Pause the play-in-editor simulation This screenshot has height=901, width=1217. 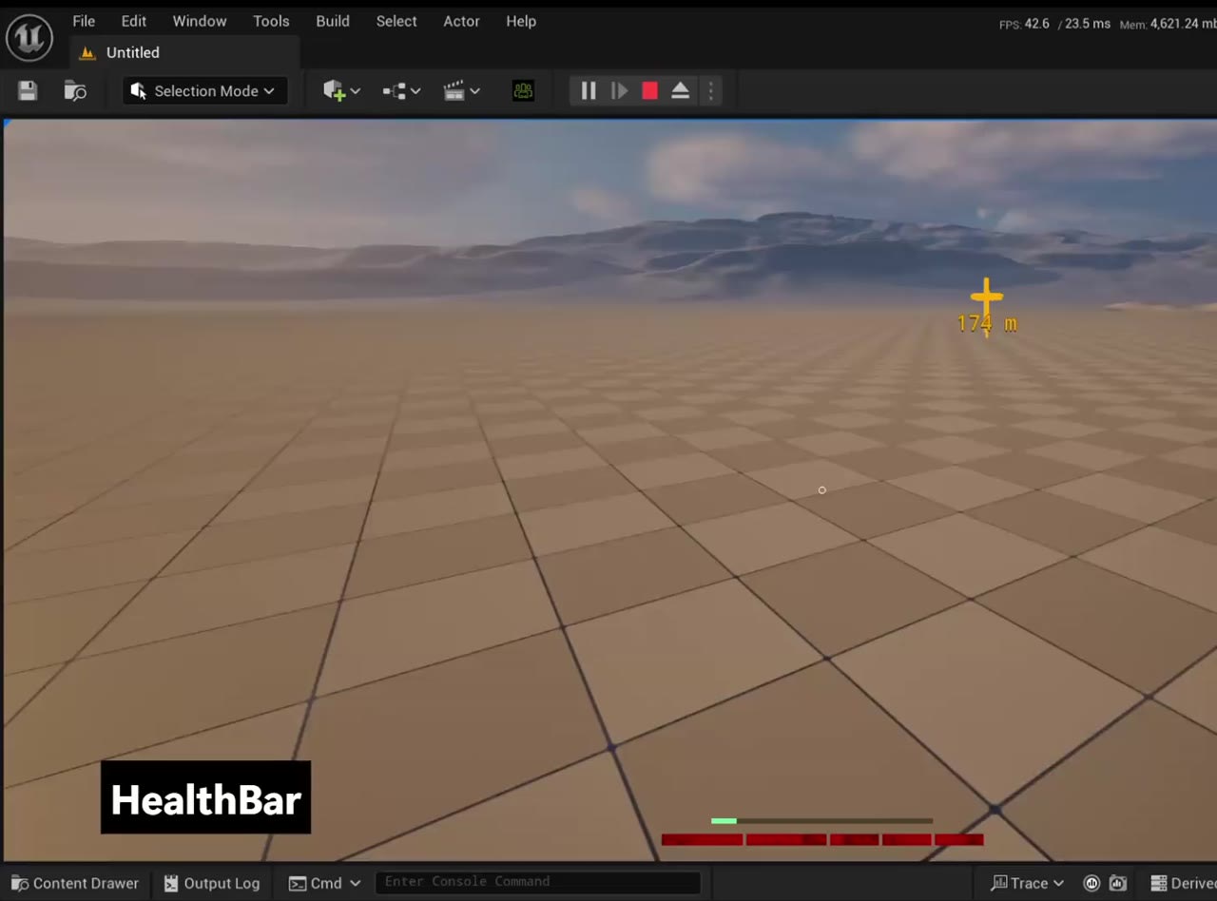click(589, 91)
